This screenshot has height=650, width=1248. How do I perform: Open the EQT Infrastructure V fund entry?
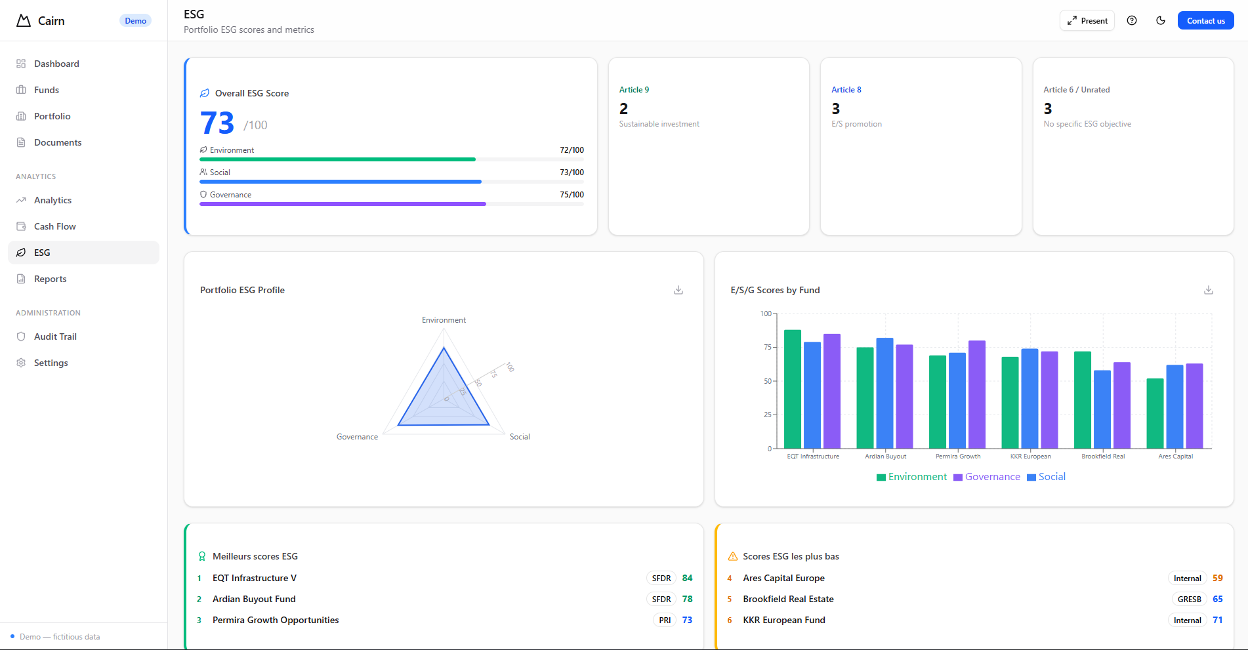click(255, 578)
